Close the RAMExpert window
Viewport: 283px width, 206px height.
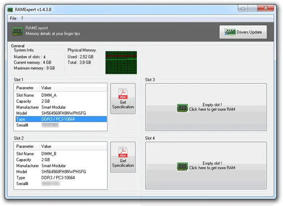coord(266,8)
